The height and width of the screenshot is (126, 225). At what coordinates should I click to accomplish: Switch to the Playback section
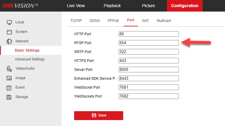[112, 6]
